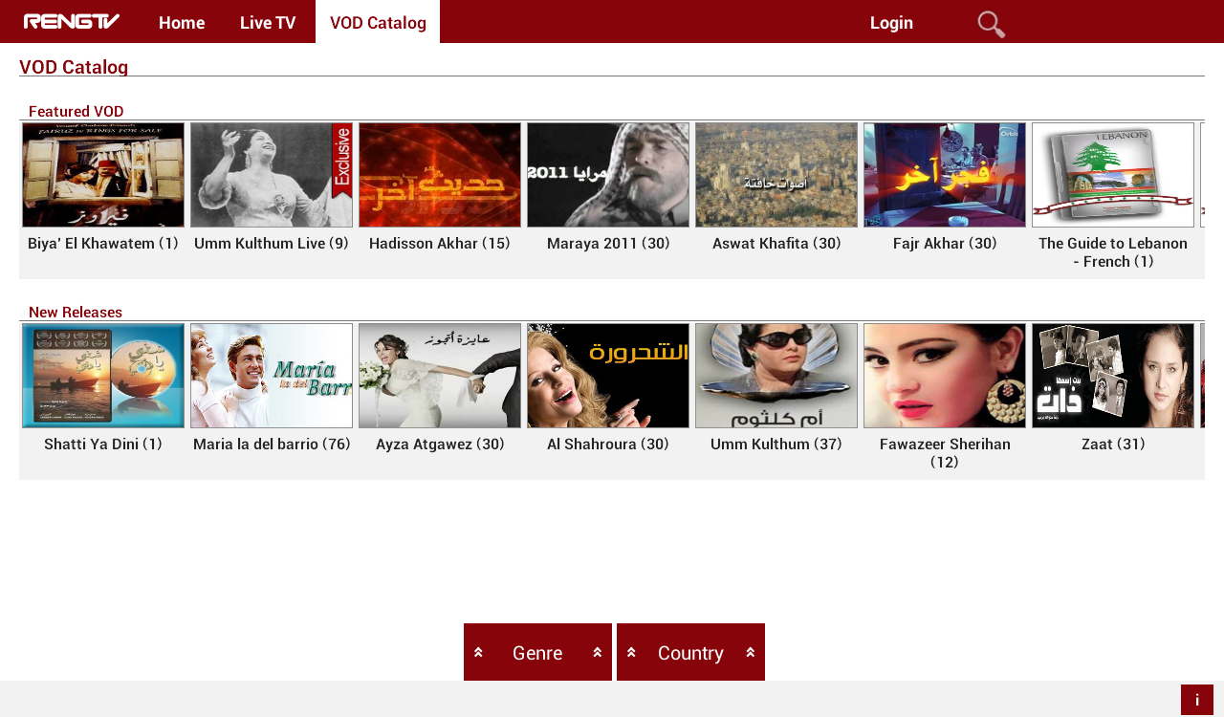
Task: Click the Login link
Action: coord(891,22)
